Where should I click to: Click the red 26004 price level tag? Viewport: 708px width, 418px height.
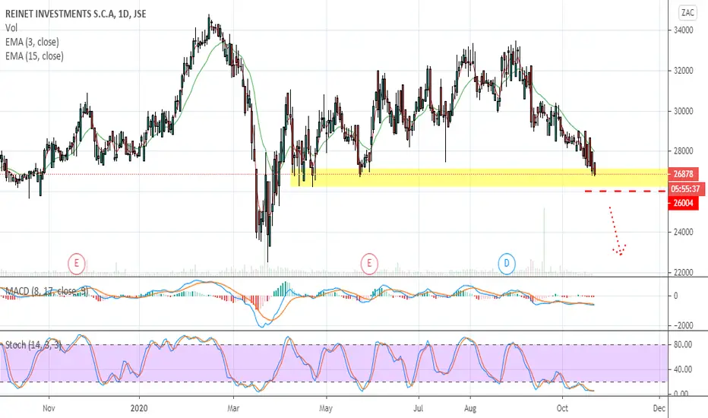683,203
